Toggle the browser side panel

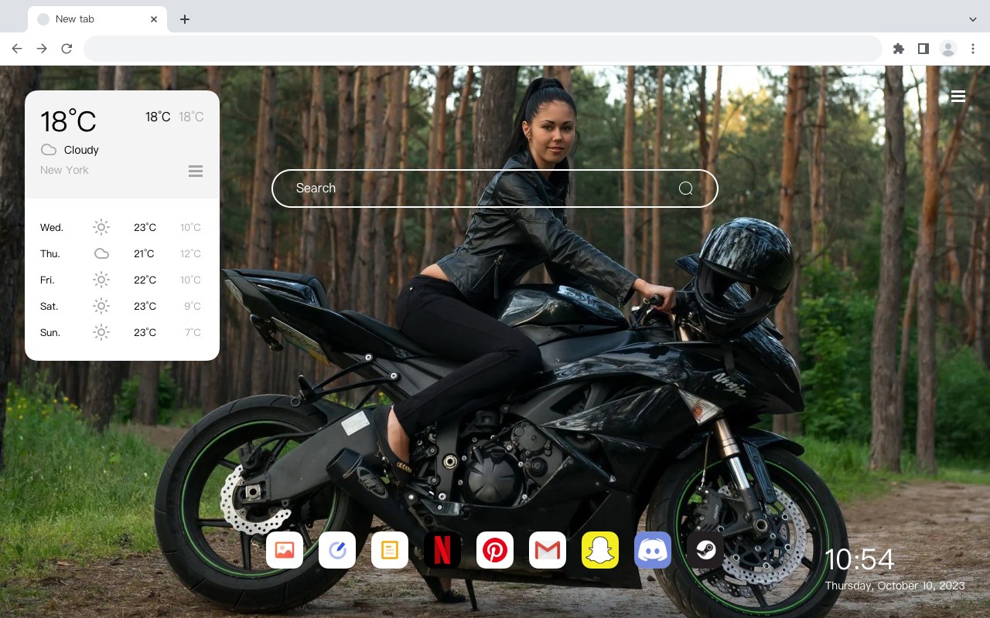click(x=923, y=49)
